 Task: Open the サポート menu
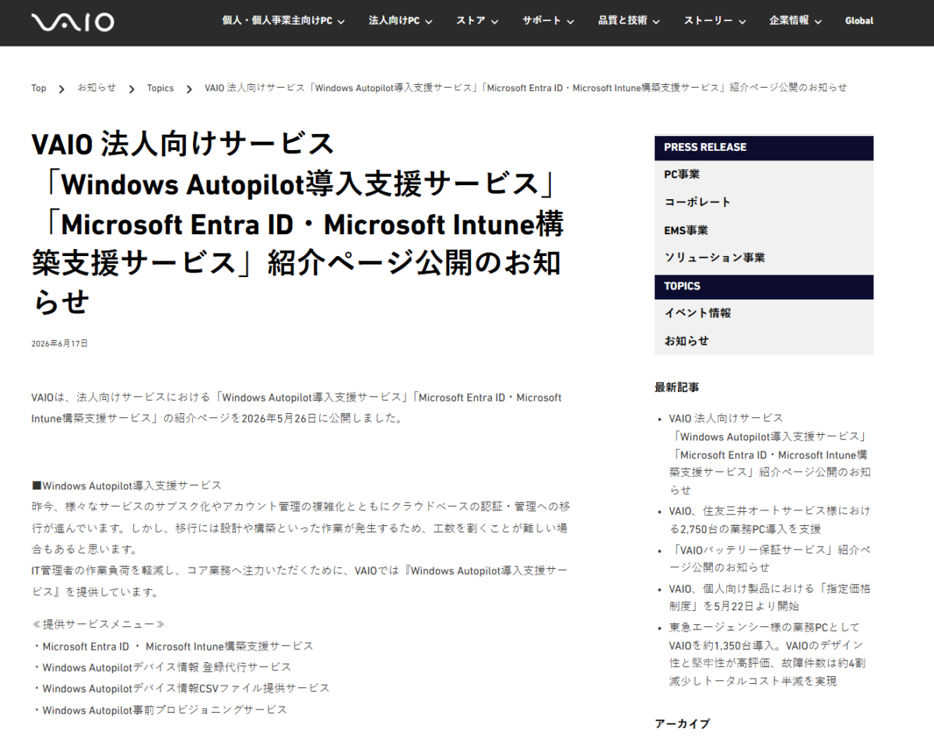point(548,21)
